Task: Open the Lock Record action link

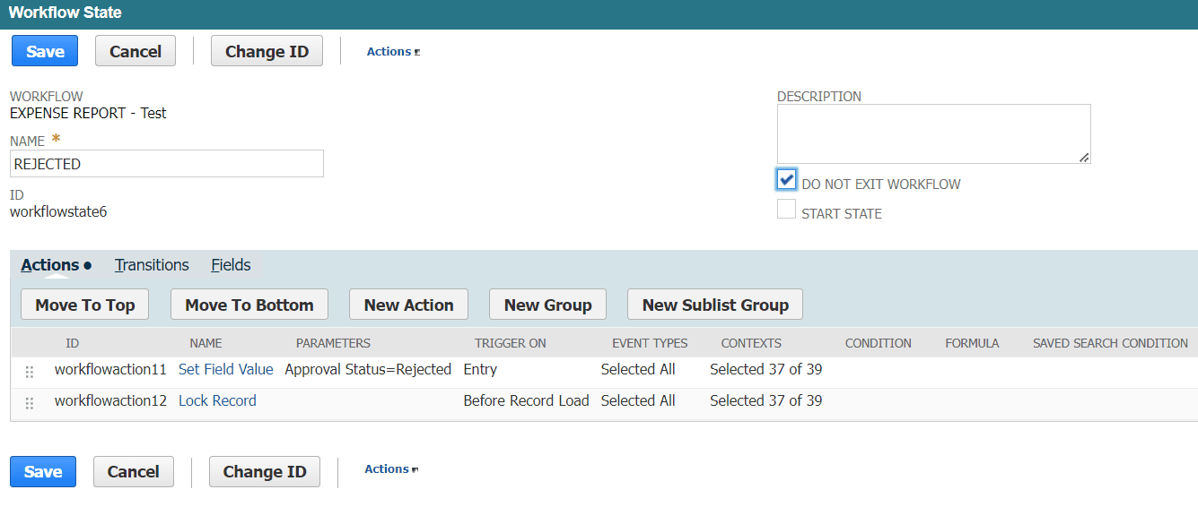Action: coord(217,400)
